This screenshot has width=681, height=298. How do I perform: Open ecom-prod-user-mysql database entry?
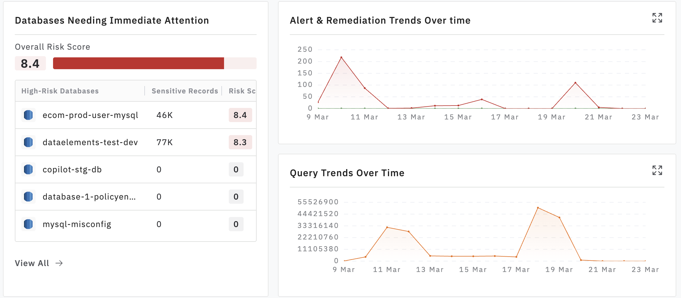point(90,115)
